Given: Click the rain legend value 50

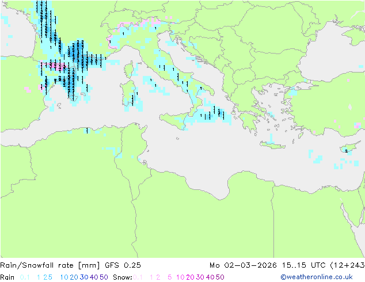Looking at the screenshot, I should click(104, 277).
